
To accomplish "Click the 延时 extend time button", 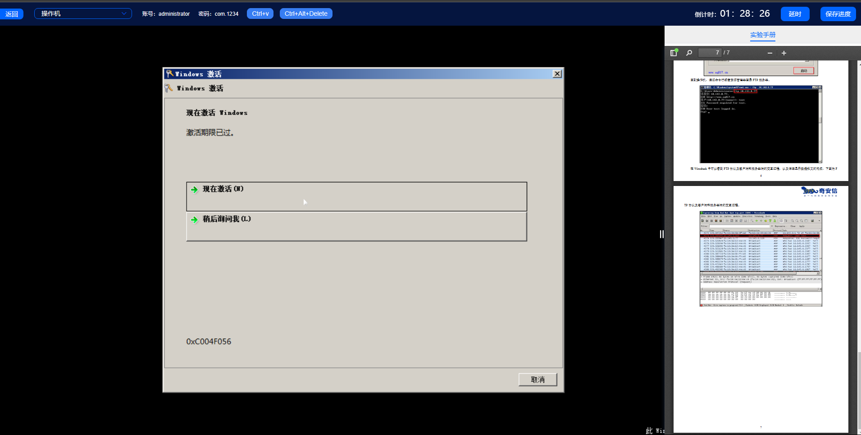I will tap(795, 14).
